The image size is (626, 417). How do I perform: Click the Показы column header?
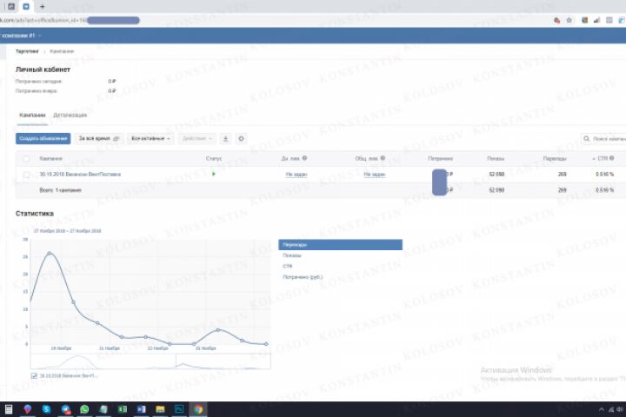click(496, 158)
